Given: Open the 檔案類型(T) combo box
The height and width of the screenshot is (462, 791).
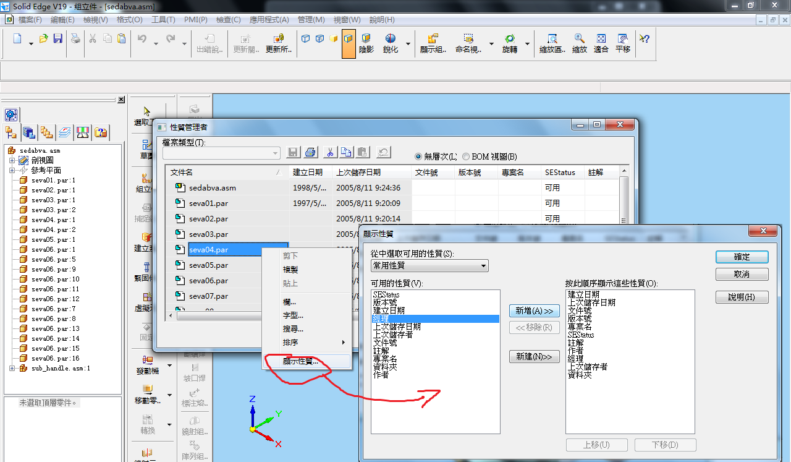Looking at the screenshot, I should (x=222, y=152).
